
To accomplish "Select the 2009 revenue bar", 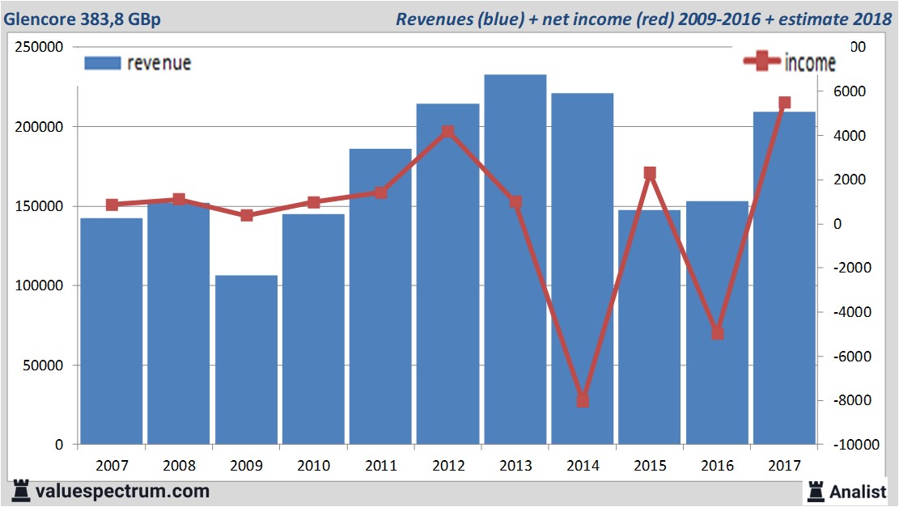I will (x=246, y=360).
